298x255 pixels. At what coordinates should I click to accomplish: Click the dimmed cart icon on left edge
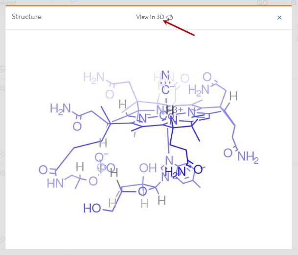2,69
